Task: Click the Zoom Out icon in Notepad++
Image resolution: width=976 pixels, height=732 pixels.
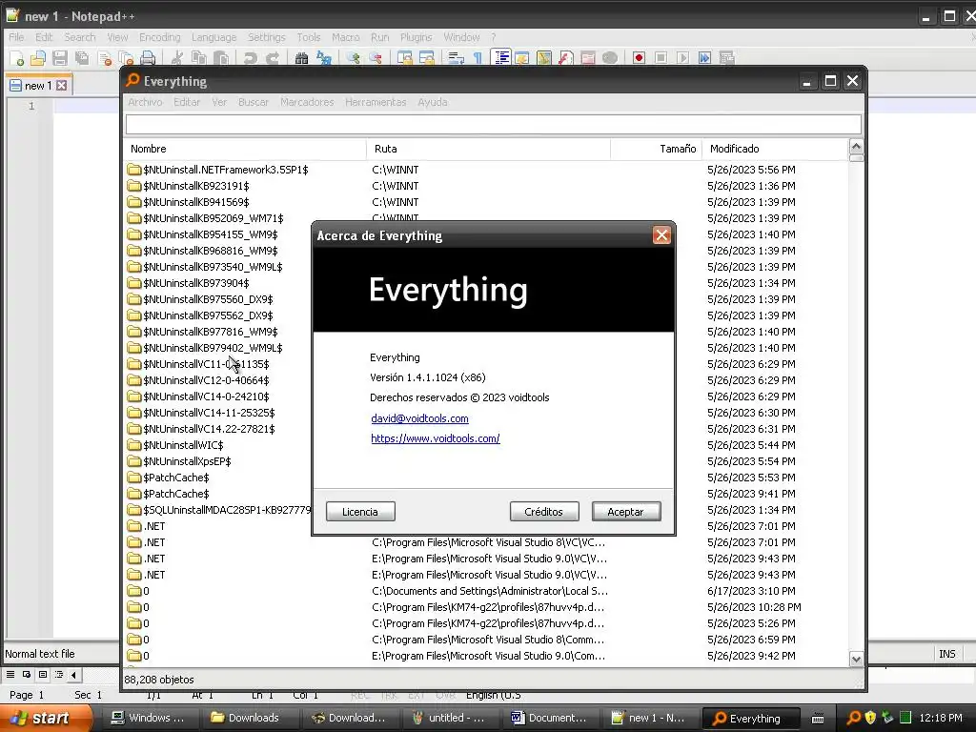Action: click(376, 58)
